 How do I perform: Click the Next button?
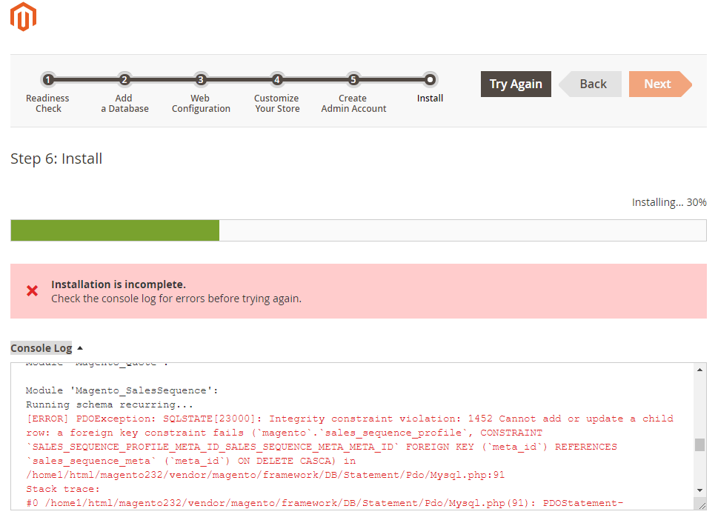click(x=660, y=84)
